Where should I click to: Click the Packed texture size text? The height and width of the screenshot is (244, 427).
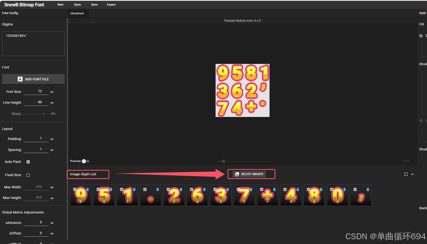243,21
